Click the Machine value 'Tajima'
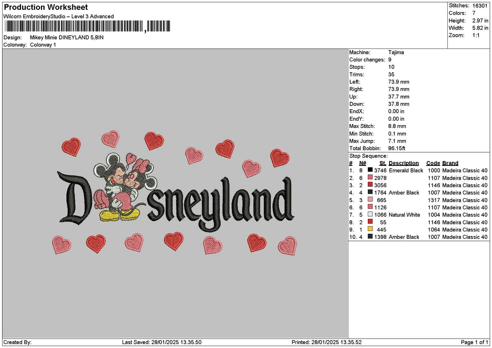The width and height of the screenshot is (492, 348). click(396, 52)
